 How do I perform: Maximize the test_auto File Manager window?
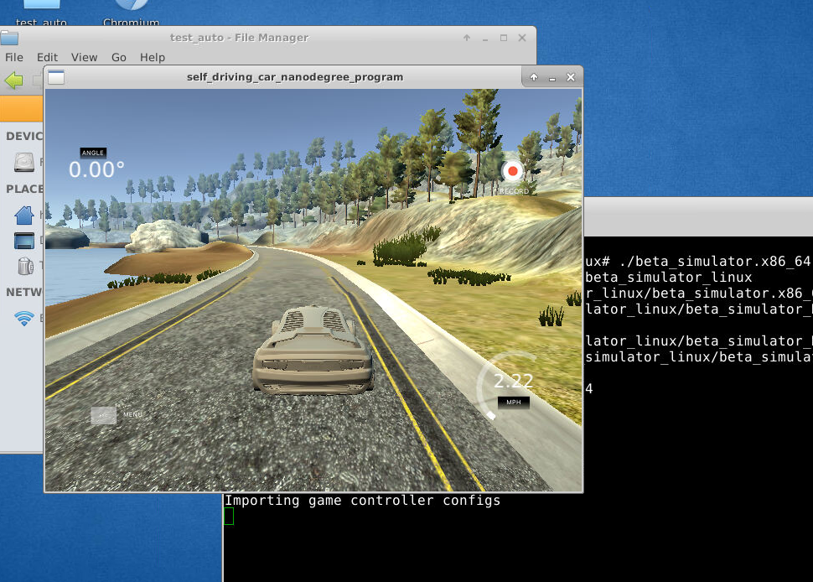(x=504, y=38)
